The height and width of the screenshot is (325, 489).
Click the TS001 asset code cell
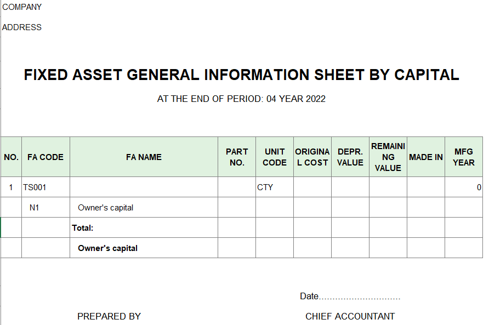(x=35, y=187)
